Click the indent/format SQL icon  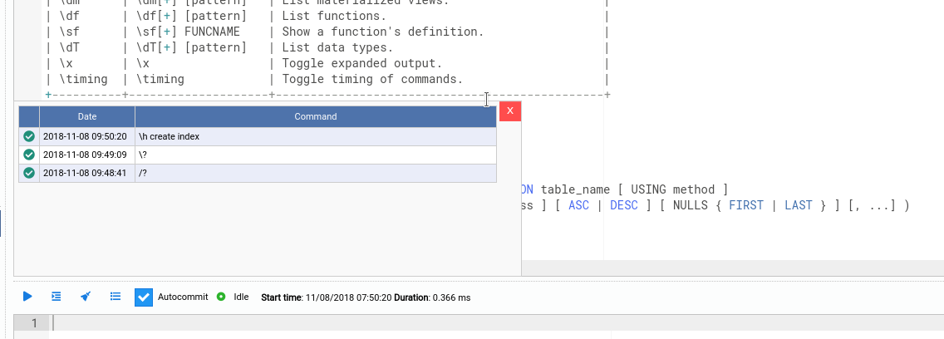click(x=57, y=297)
